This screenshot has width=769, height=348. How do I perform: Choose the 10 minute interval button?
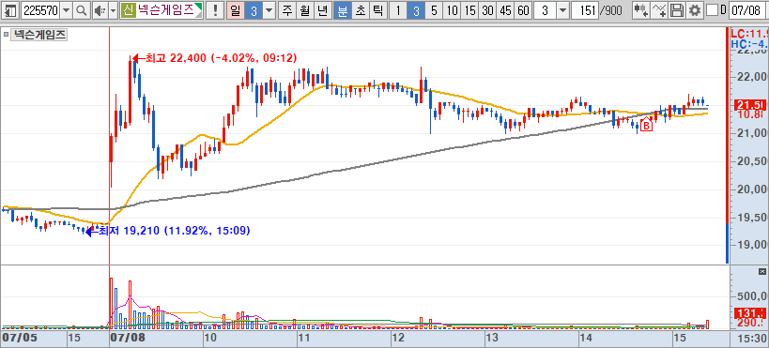click(452, 9)
